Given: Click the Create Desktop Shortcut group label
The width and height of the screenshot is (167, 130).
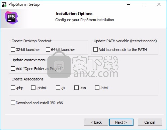Looking at the screenshot, I should click(x=31, y=41).
